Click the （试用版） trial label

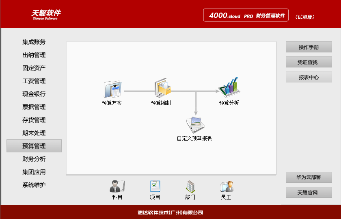305,17
